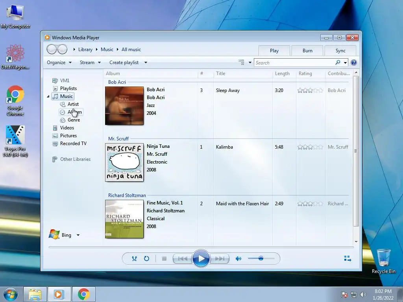The height and width of the screenshot is (302, 403).
Task: Click the magnifier search icon
Action: (x=338, y=63)
